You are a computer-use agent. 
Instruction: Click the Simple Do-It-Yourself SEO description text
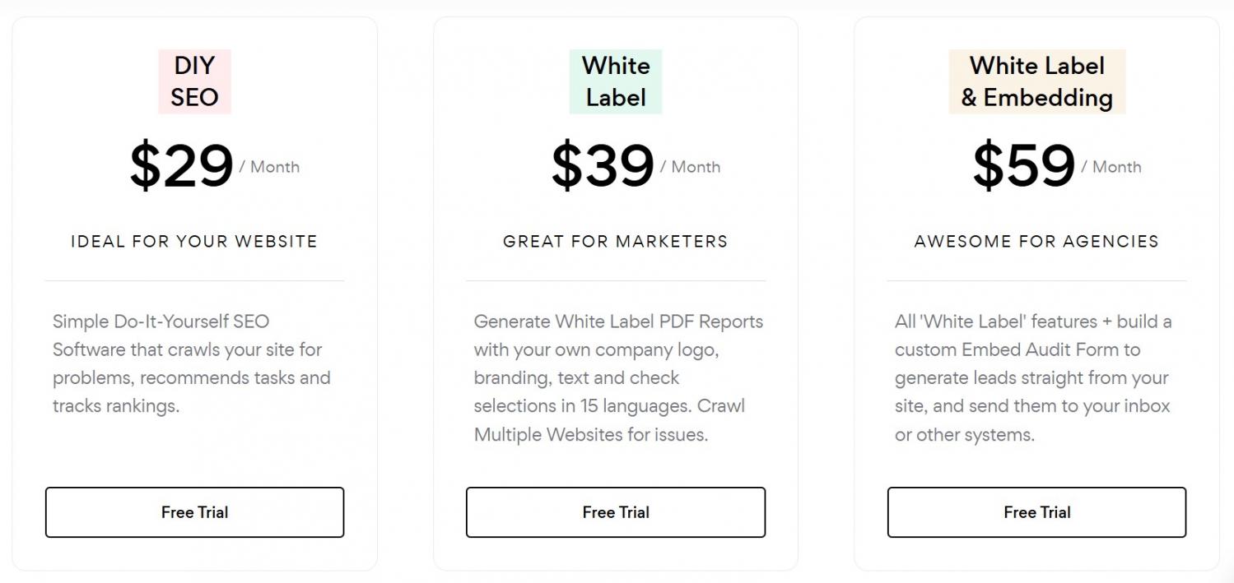(x=192, y=363)
